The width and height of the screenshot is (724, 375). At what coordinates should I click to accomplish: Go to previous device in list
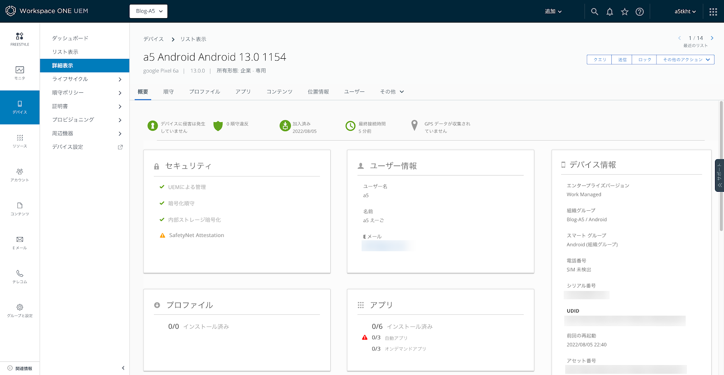[679, 38]
